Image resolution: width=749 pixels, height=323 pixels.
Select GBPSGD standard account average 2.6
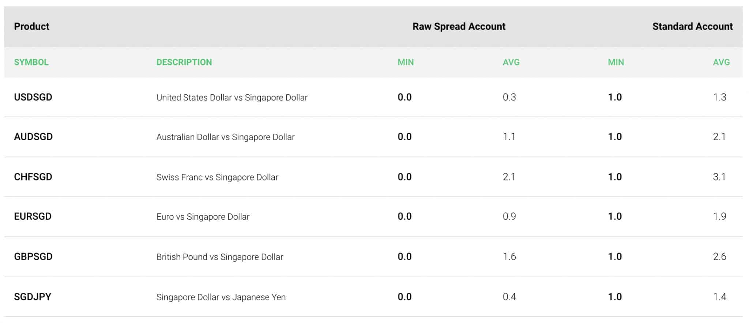click(x=720, y=256)
